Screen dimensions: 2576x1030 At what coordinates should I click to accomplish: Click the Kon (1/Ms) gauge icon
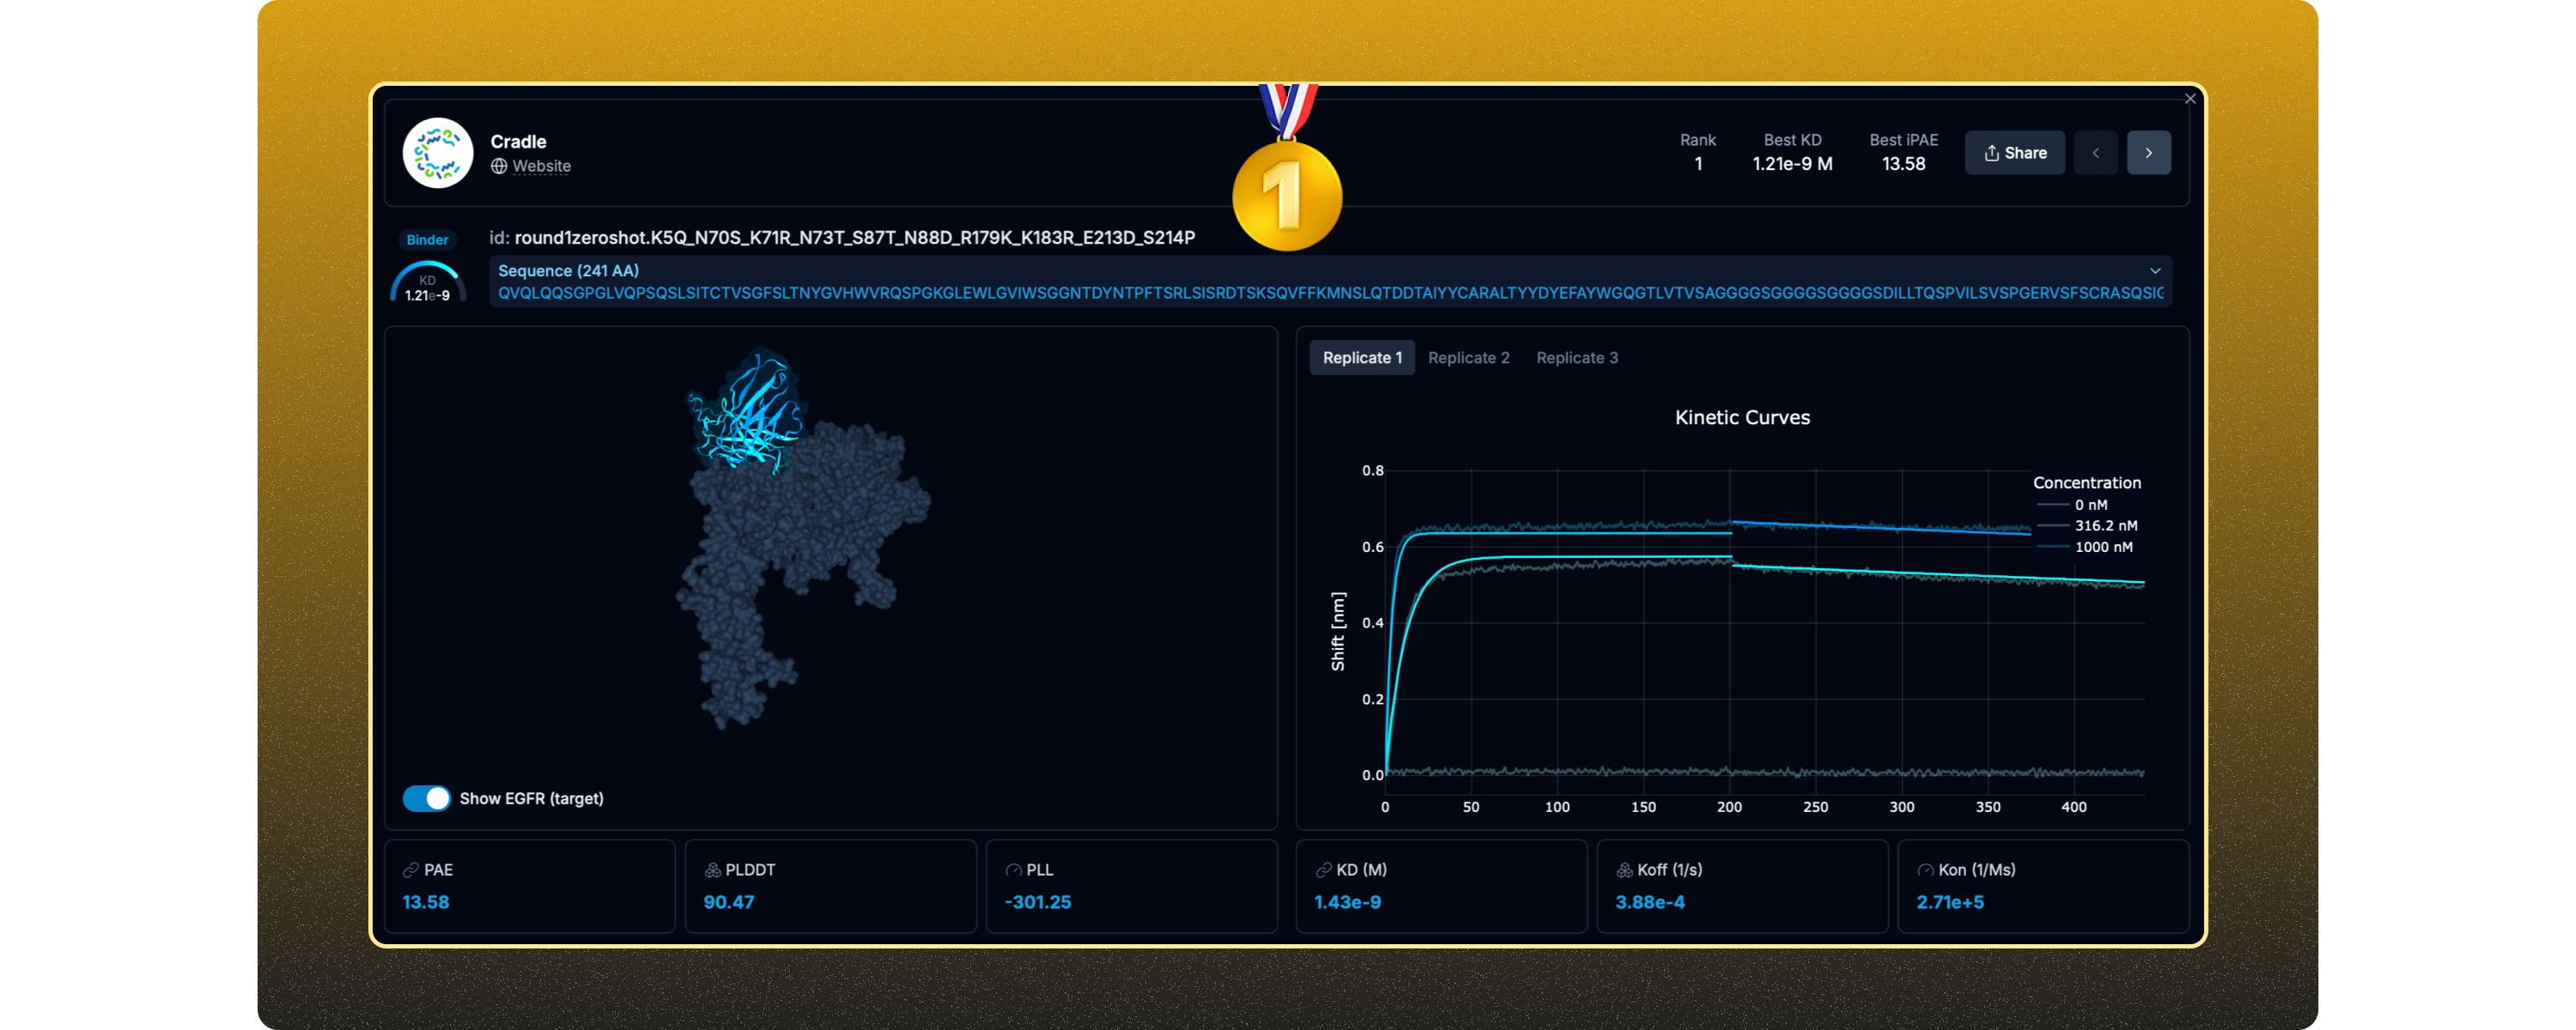pos(1925,870)
